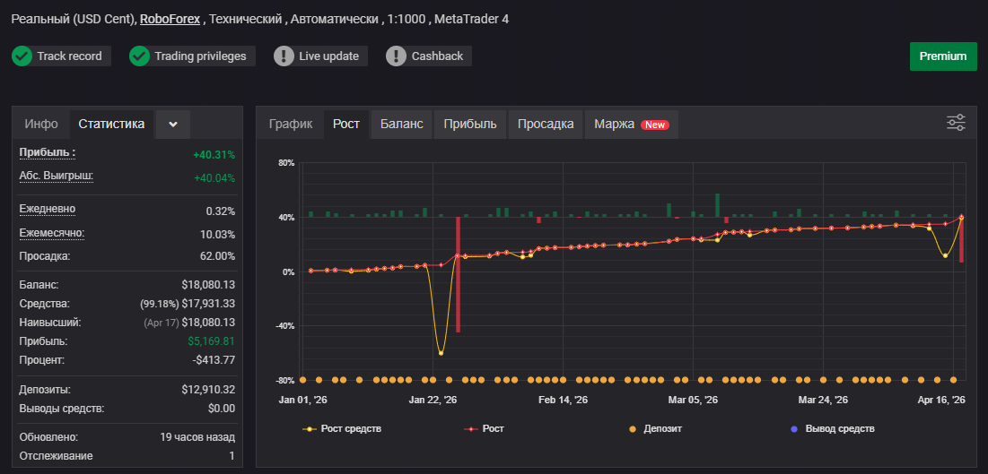Click the green checkmark beside Trading privileges
The height and width of the screenshot is (474, 988).
tap(139, 56)
